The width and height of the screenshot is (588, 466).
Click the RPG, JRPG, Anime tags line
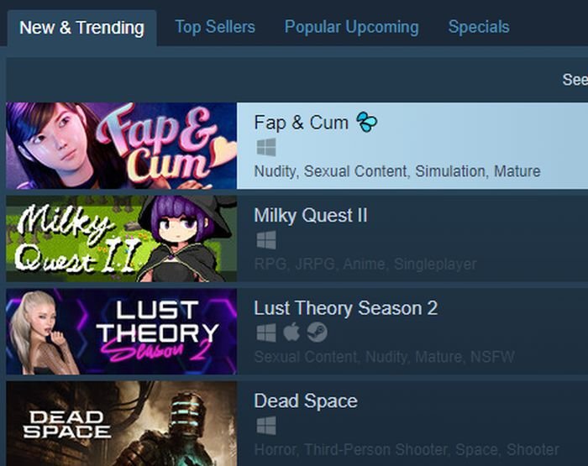(365, 264)
